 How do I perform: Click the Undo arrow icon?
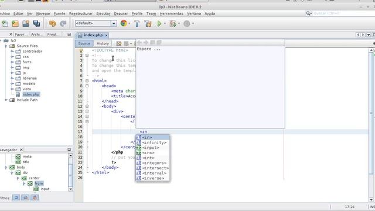52,23
